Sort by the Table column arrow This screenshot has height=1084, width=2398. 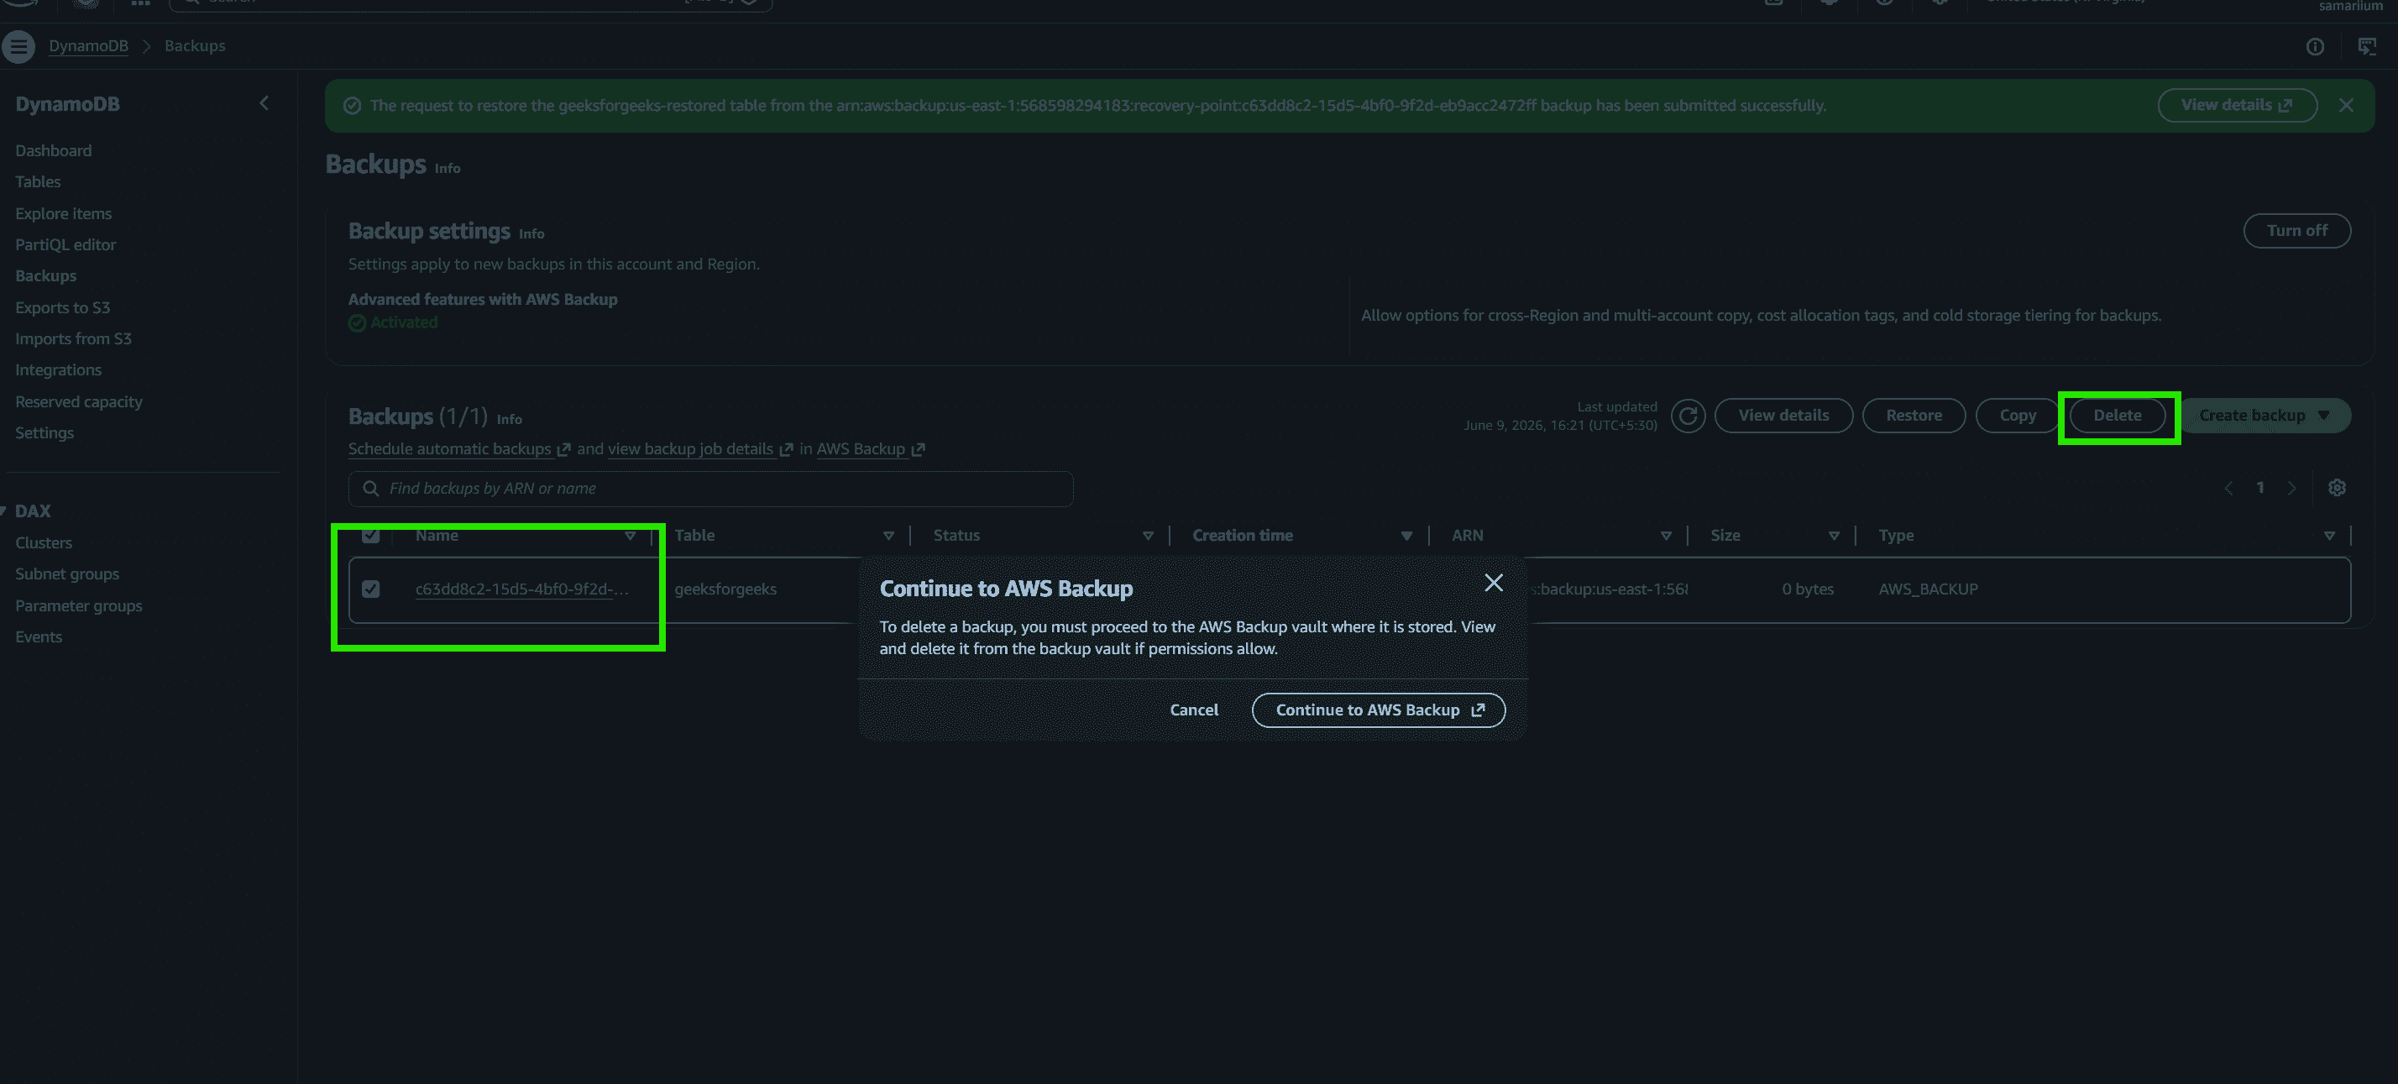[889, 536]
